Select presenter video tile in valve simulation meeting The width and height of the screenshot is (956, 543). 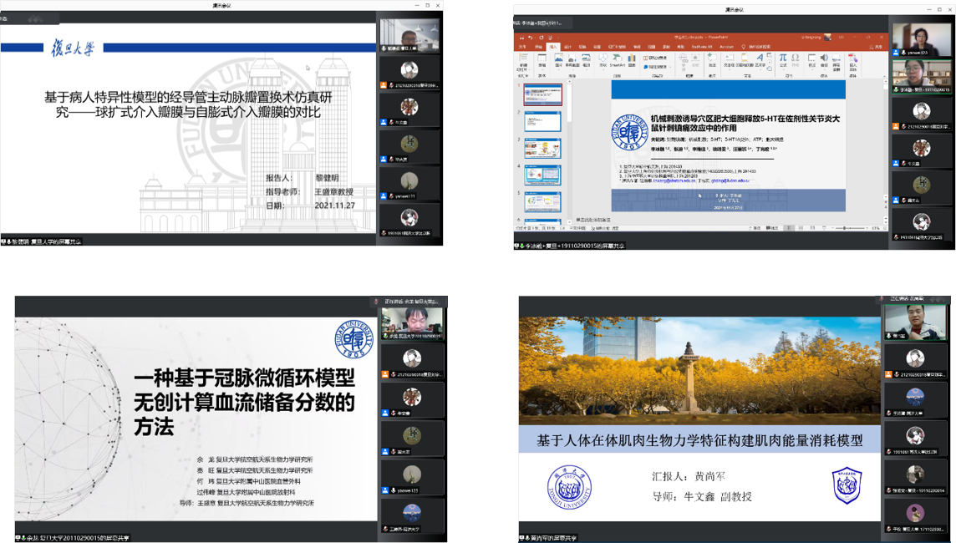[409, 35]
